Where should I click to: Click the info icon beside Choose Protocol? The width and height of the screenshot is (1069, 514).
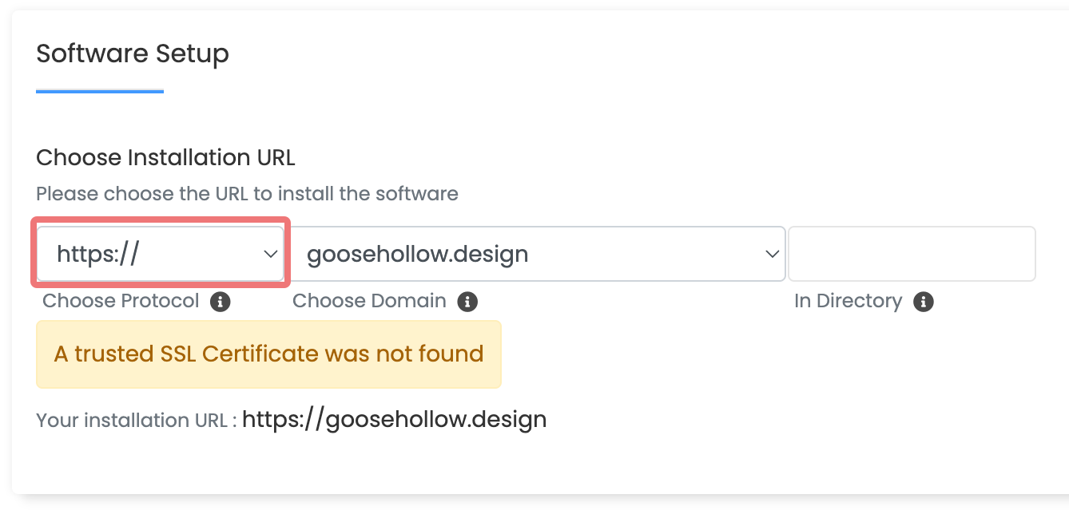(220, 302)
